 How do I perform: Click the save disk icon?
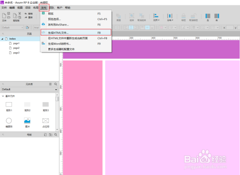(9, 13)
